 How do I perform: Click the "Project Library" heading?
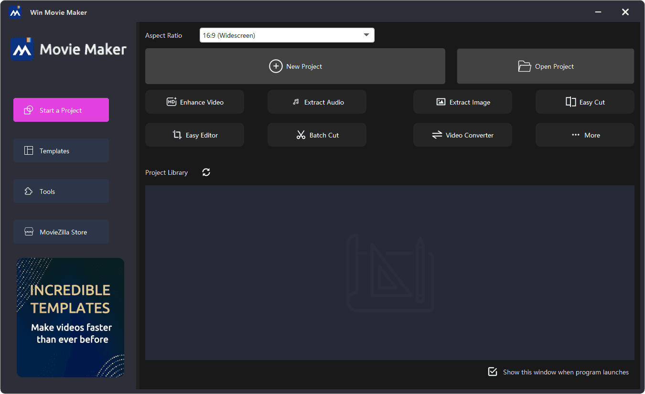click(166, 172)
